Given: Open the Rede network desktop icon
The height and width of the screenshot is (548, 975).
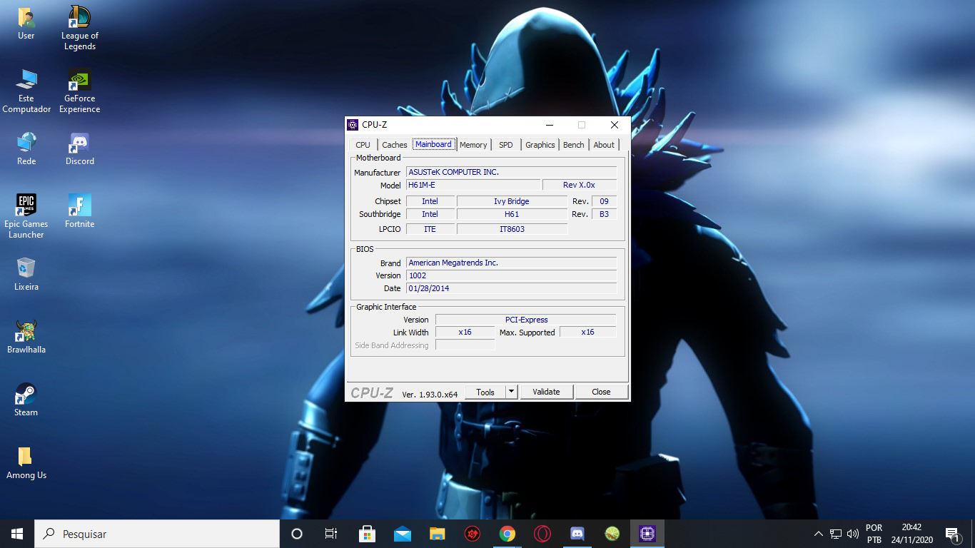Looking at the screenshot, I should coord(26,148).
